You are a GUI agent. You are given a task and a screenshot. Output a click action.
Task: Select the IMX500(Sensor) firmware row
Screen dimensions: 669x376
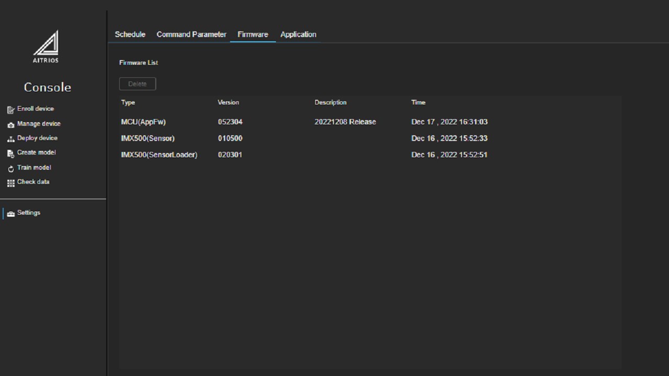(x=370, y=138)
